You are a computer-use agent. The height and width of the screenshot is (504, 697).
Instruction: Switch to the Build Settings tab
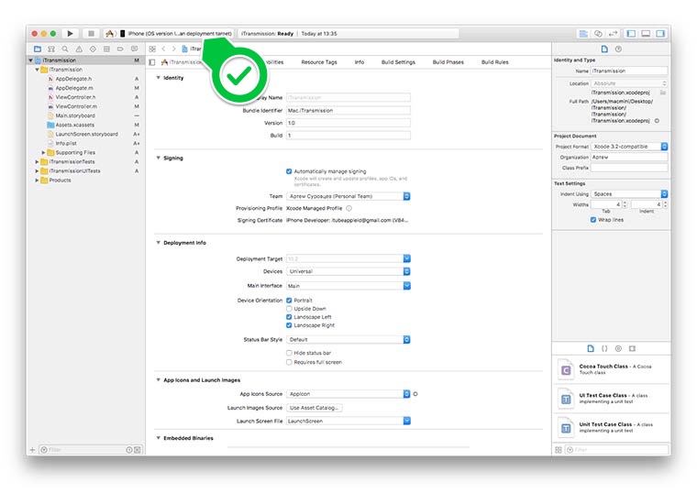coord(398,62)
